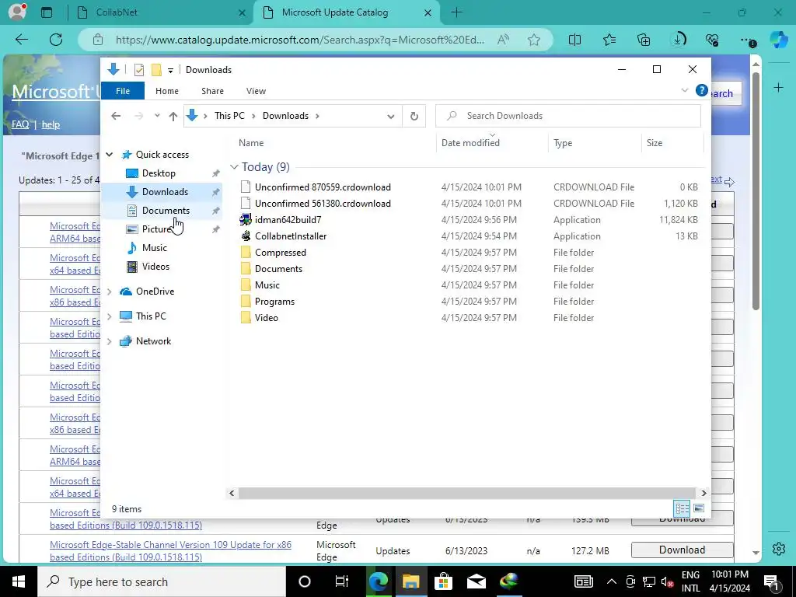Click the Edge address bar URL
The image size is (796, 597).
(299, 40)
